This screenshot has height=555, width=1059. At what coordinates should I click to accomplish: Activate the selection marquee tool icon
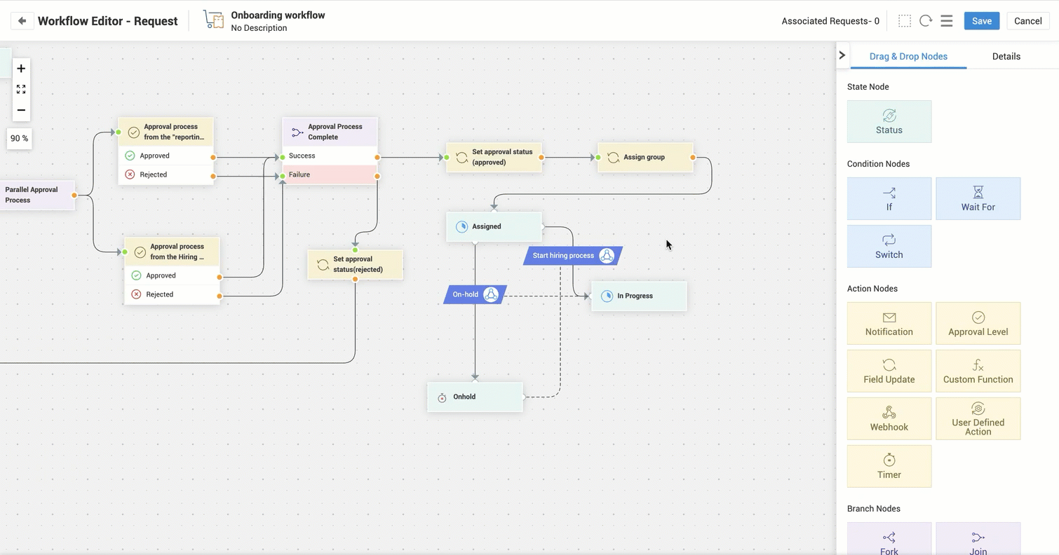tap(905, 21)
